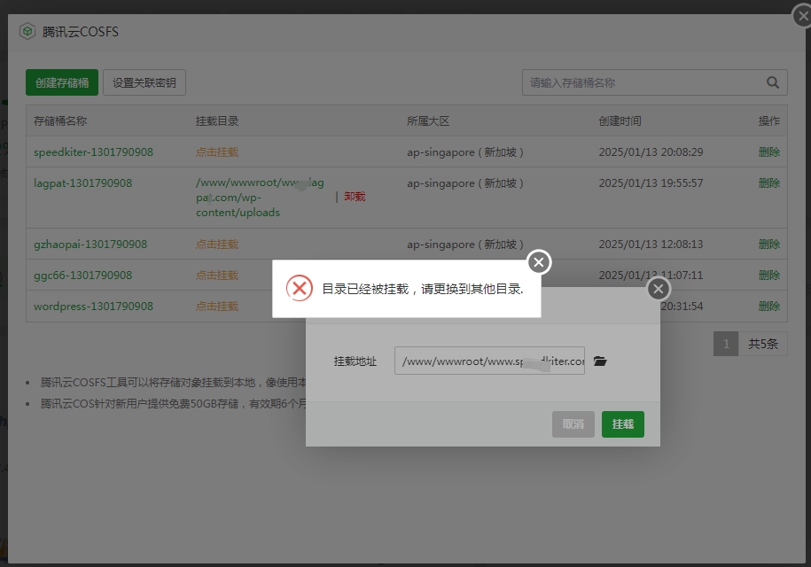Close the error message popup
Viewport: 811px width, 567px height.
coord(539,262)
